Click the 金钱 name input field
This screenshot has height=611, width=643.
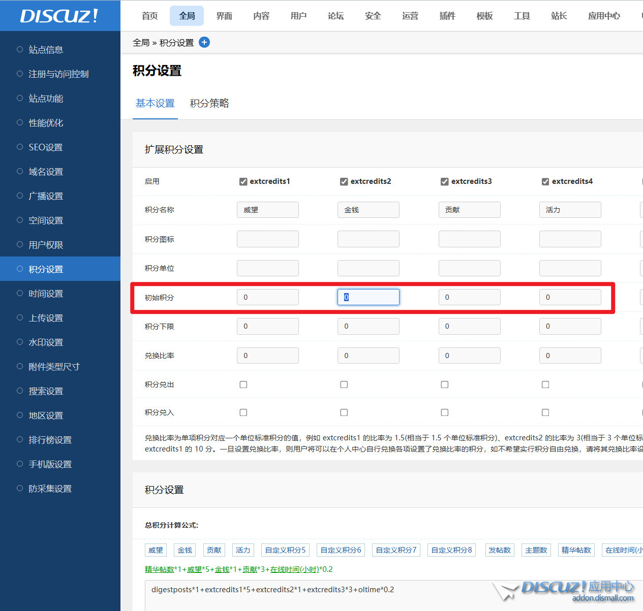[368, 210]
